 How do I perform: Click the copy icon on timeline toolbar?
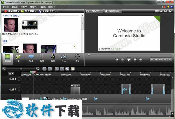(67, 69)
